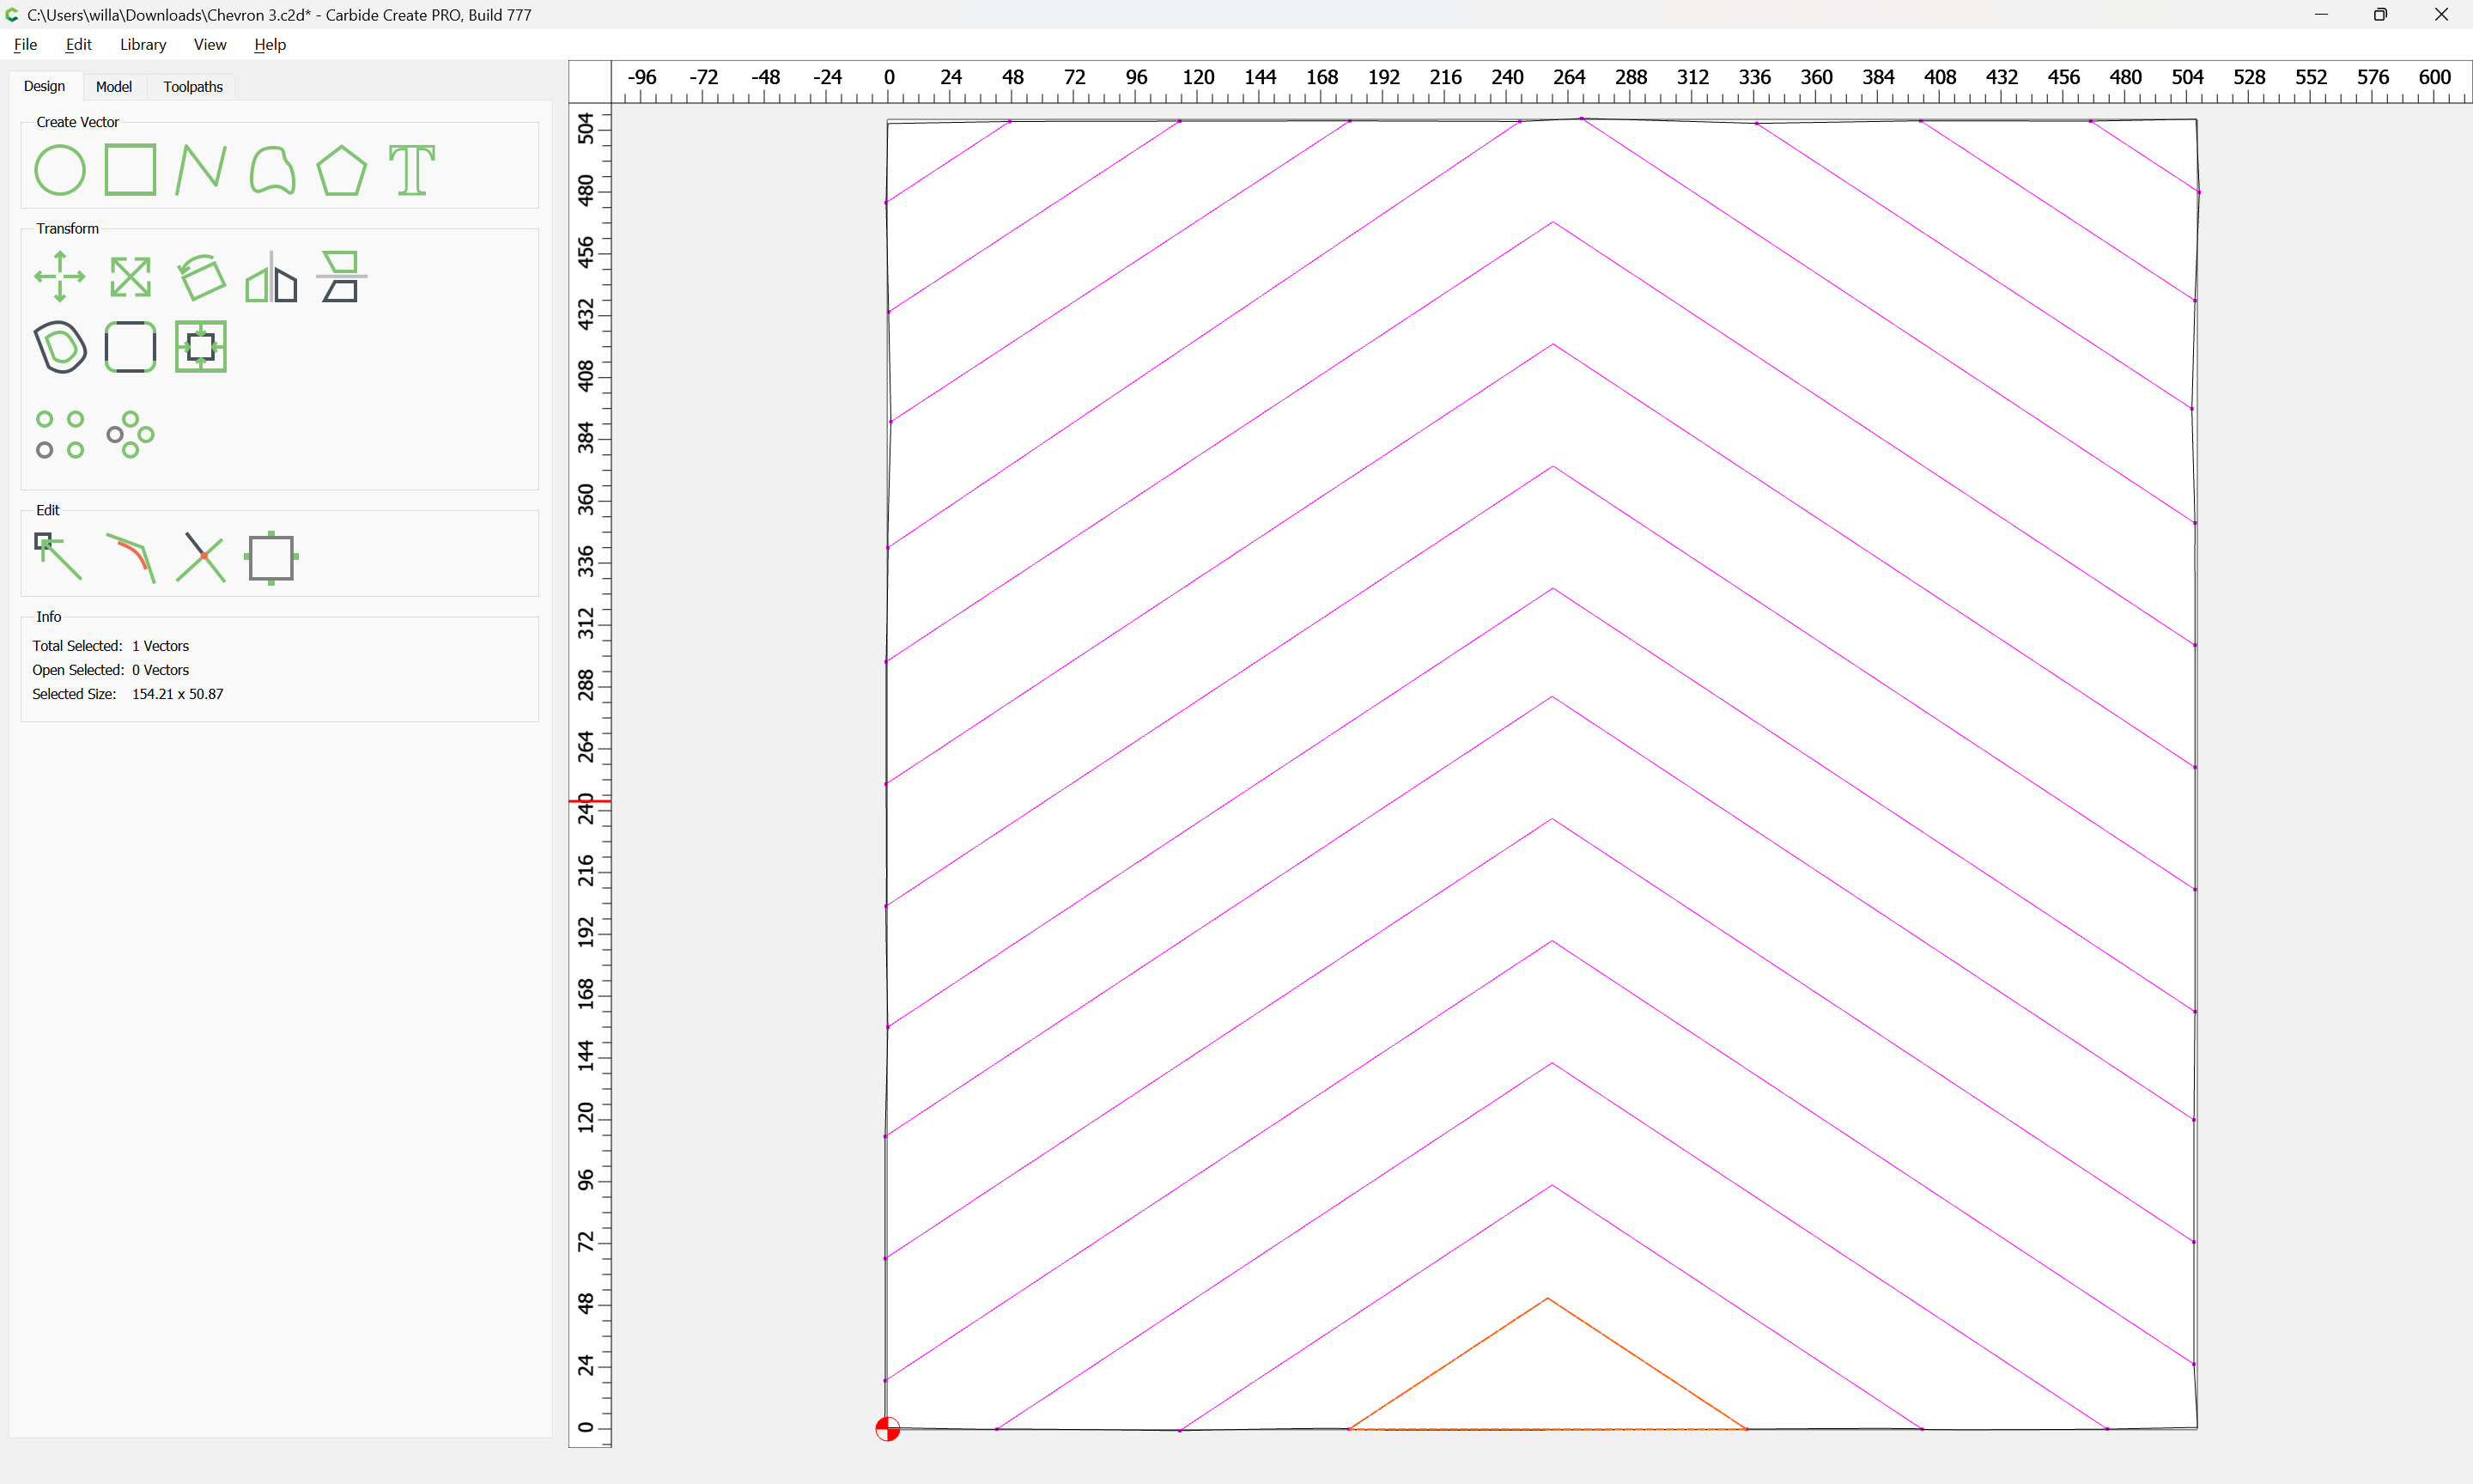Image resolution: width=2473 pixels, height=1484 pixels.
Task: Open the View menu
Action: [x=210, y=44]
